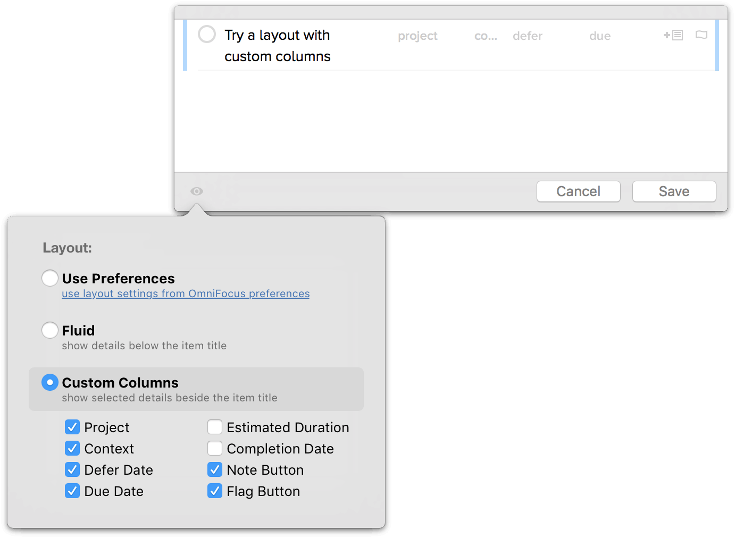This screenshot has width=735, height=538.
Task: Enable the Estimated Duration checkbox
Action: (x=215, y=427)
